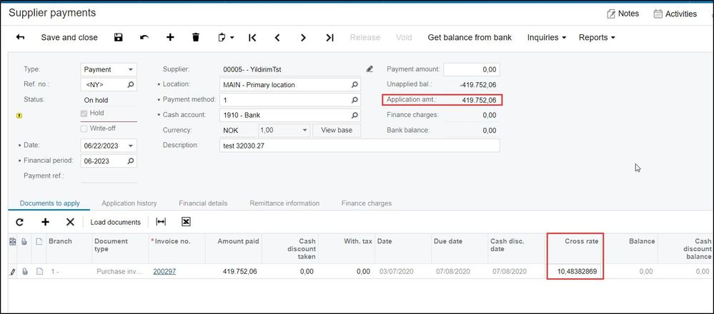Add a new payment record with plus icon
The width and height of the screenshot is (714, 314).
170,37
